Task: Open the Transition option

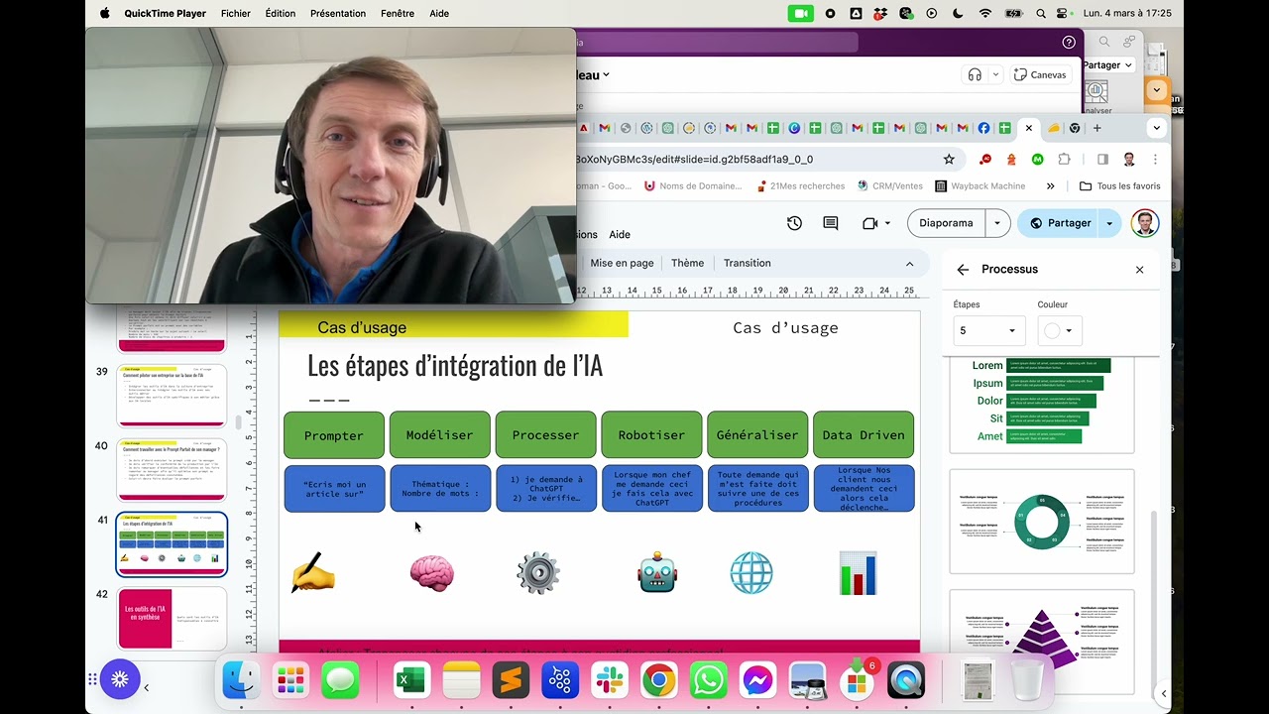Action: pos(747,263)
